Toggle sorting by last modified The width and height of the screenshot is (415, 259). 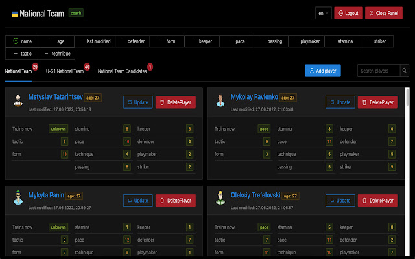tap(95, 41)
